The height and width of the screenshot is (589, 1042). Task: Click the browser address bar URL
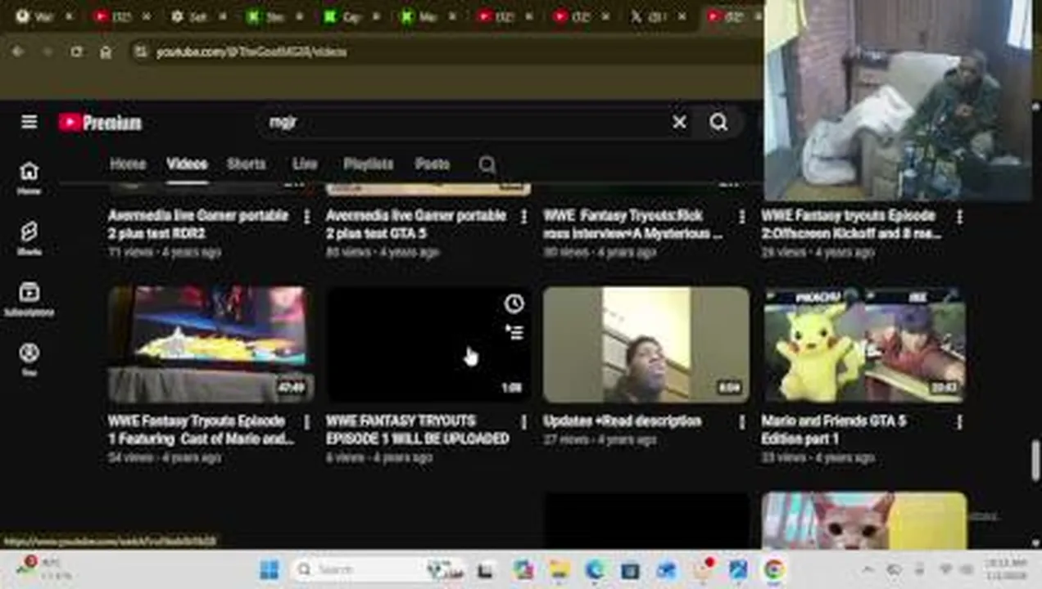point(251,52)
